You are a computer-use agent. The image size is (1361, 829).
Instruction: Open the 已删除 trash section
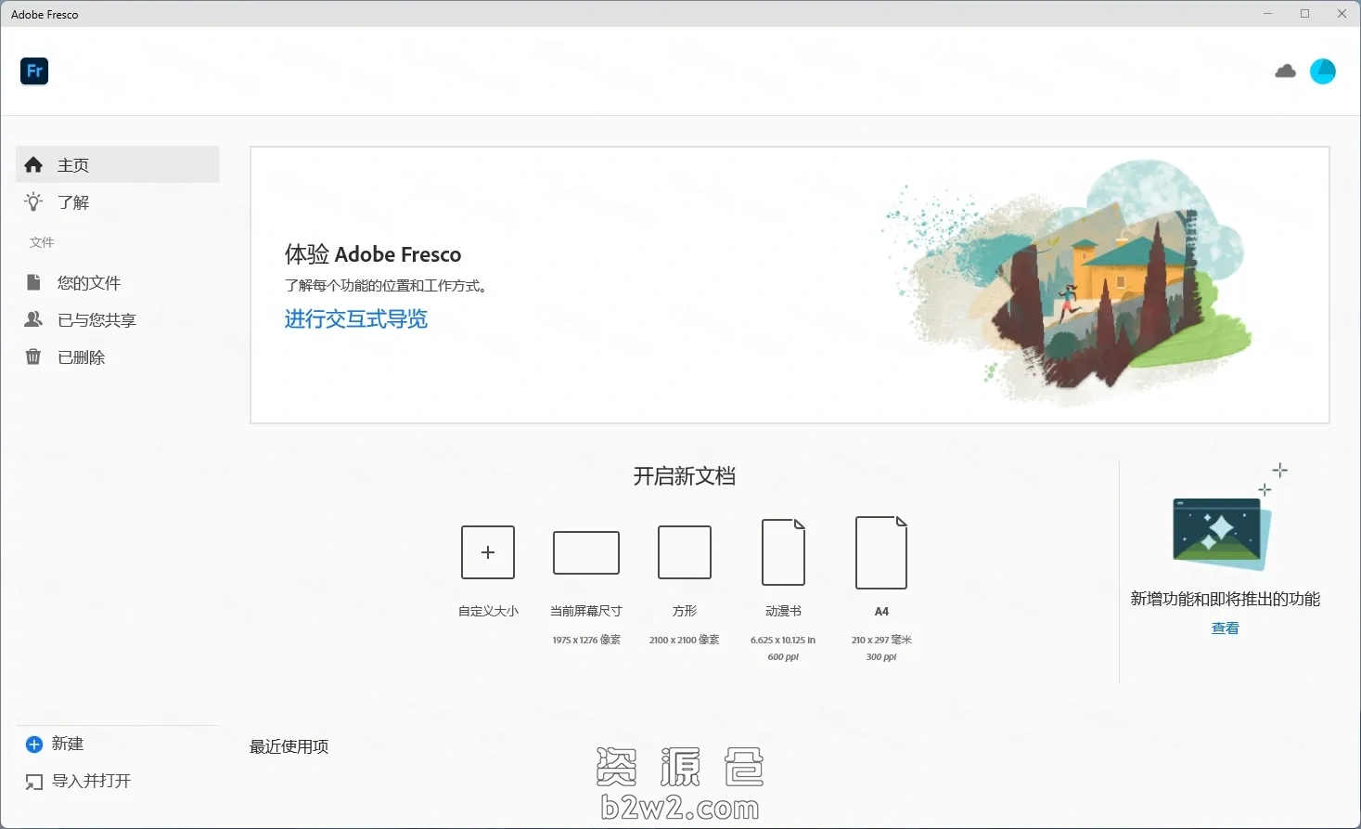click(x=81, y=357)
